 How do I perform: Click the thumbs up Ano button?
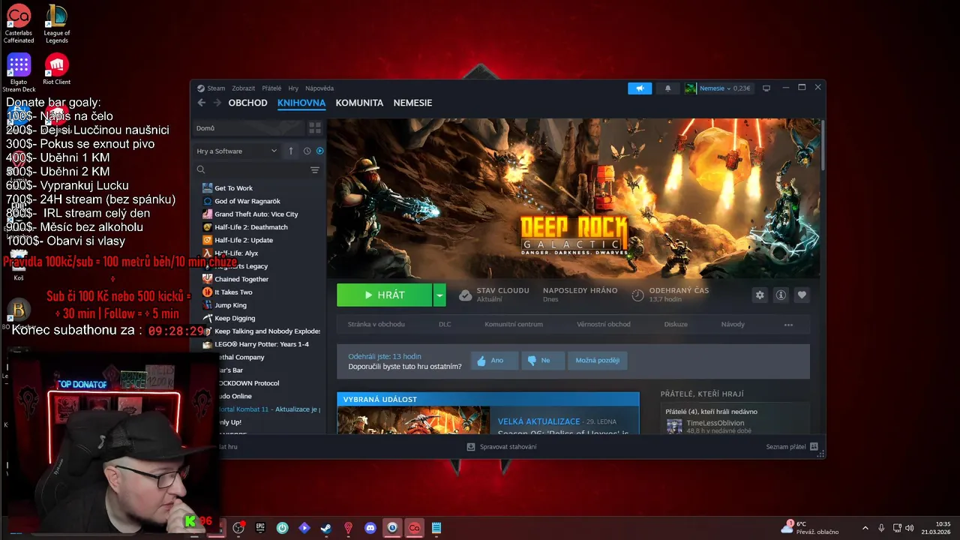494,361
